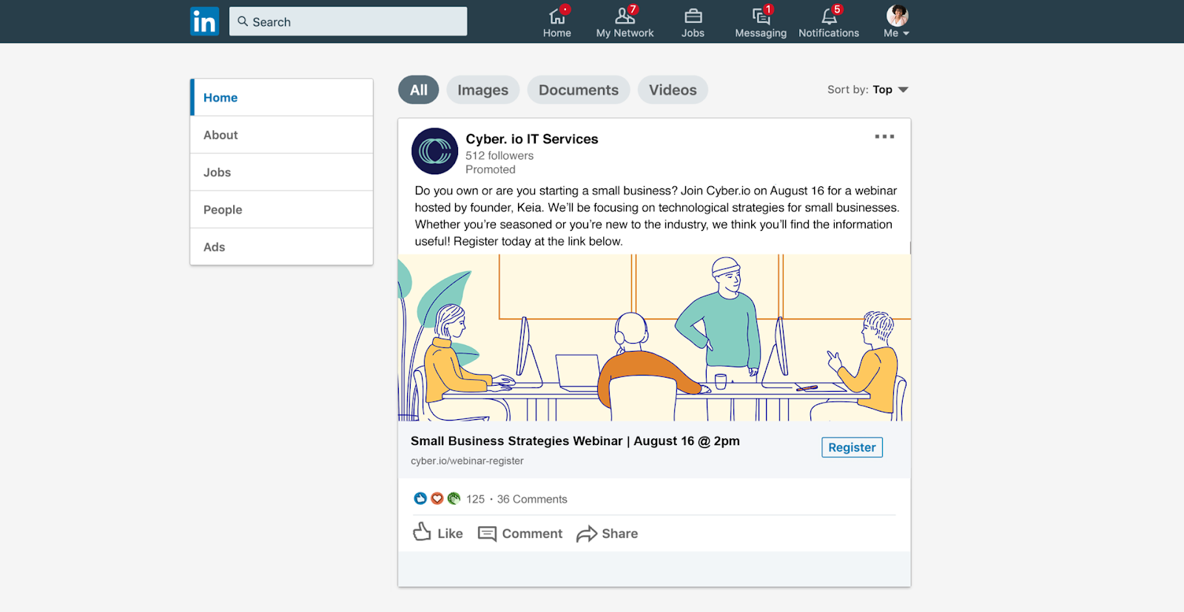
Task: Open the Notifications bell icon
Action: [x=829, y=16]
